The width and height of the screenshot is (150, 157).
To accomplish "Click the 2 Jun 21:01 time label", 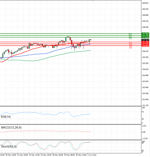I will 92,155.
